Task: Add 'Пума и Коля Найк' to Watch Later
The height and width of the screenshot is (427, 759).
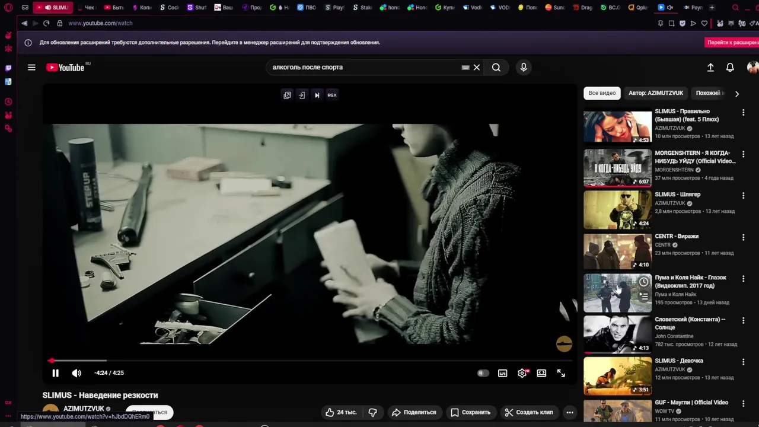Action: click(643, 282)
